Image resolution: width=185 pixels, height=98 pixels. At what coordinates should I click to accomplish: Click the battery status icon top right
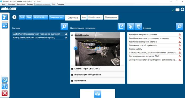tap(177, 10)
